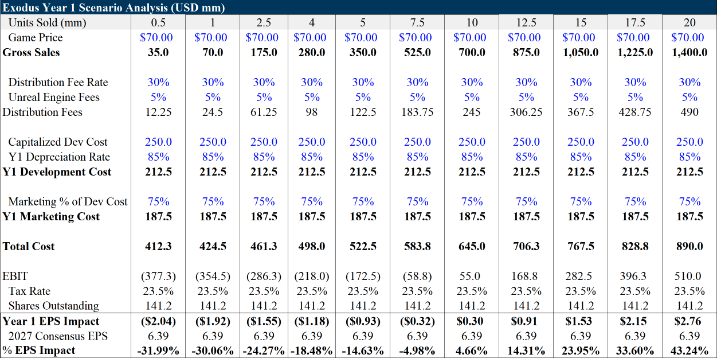This screenshot has width=717, height=358.
Task: Select the 'Distribution Fees' row label
Action: click(42, 112)
